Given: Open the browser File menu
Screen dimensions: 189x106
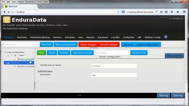Looking at the screenshot, I should (x=3, y=2).
